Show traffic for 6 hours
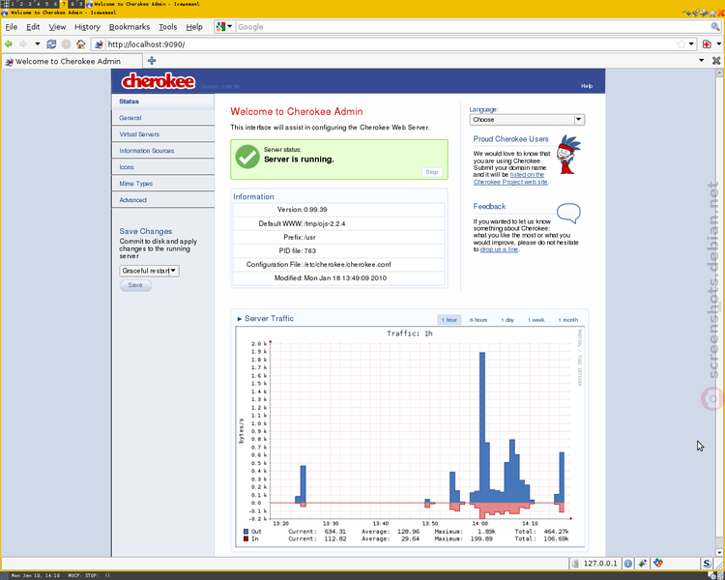Image resolution: width=725 pixels, height=580 pixels. [478, 320]
